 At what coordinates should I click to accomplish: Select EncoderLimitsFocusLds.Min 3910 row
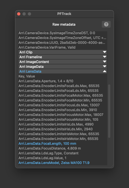63,110
